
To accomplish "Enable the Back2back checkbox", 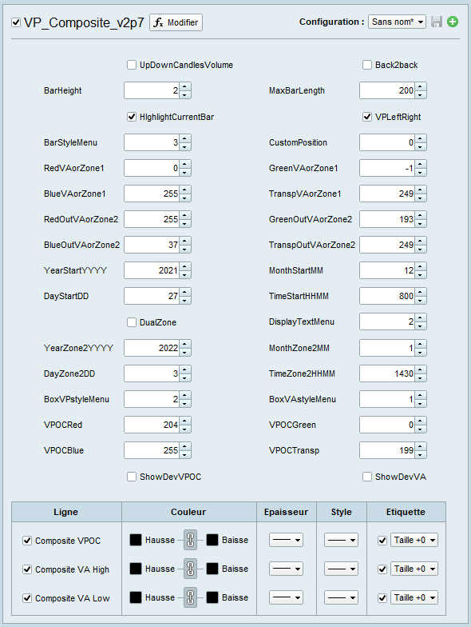I will tap(367, 65).
